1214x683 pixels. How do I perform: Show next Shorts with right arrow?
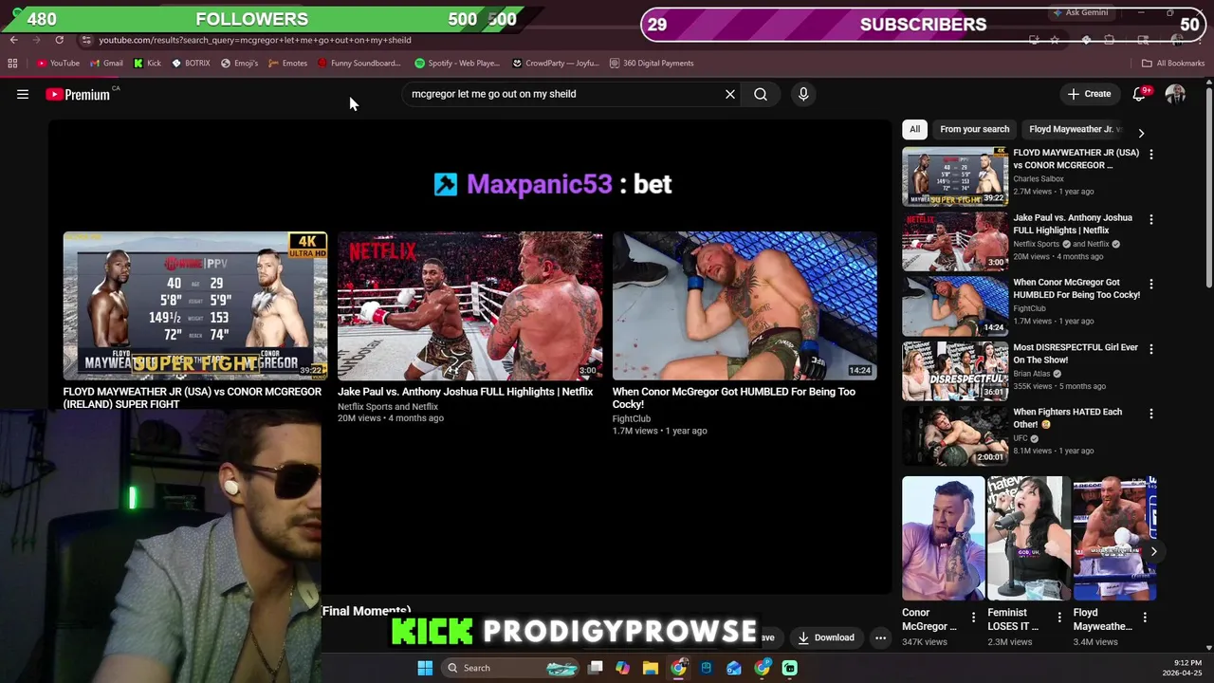point(1153,551)
